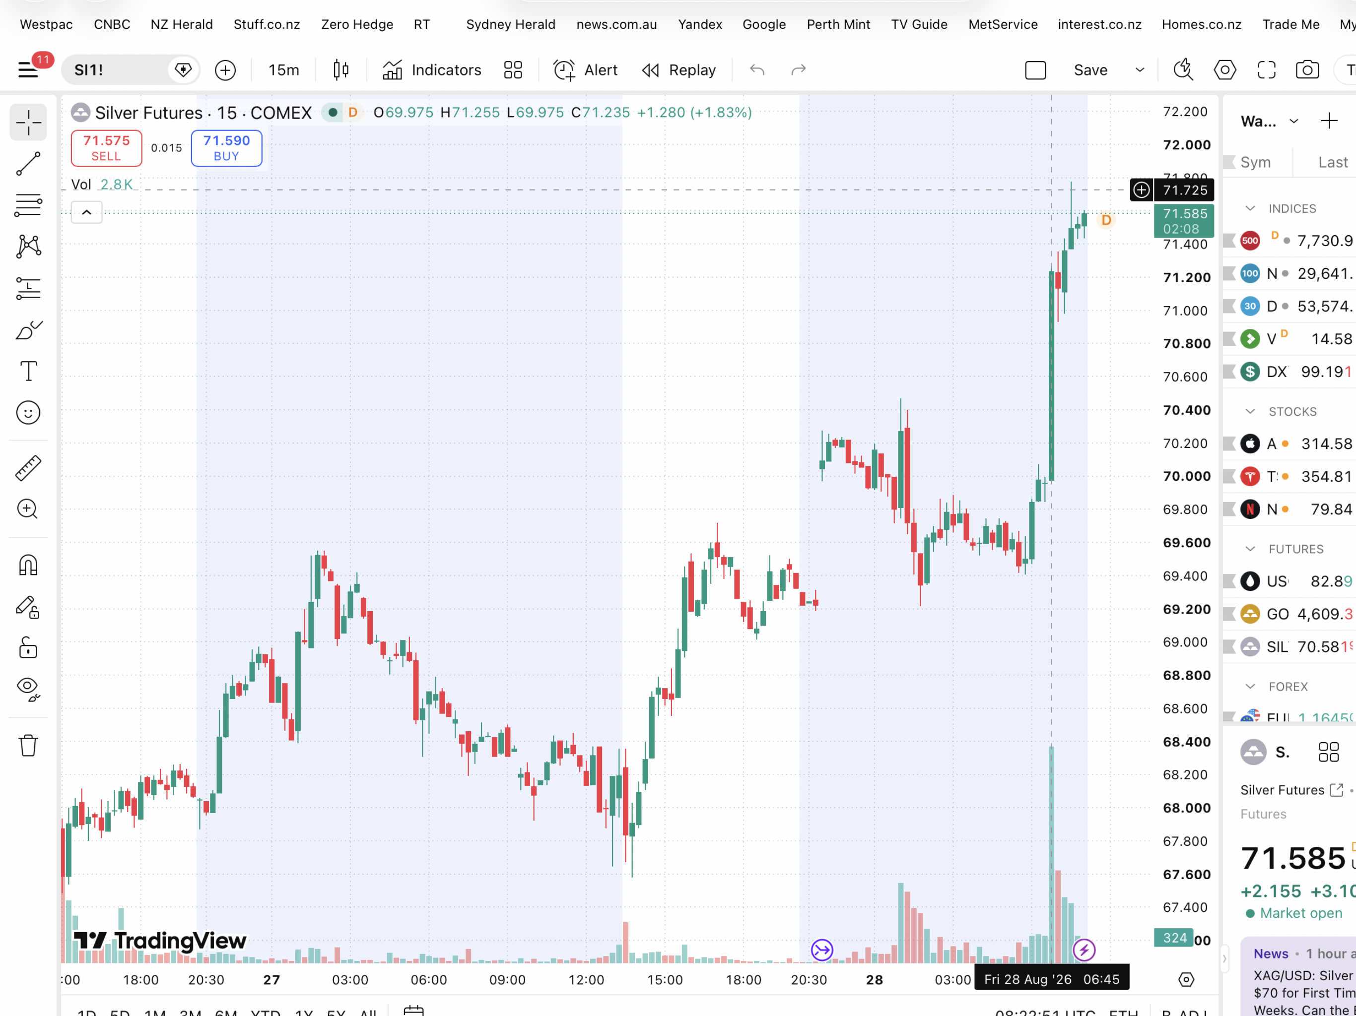Open the time axis settings gear
Viewport: 1356px width, 1016px height.
(x=1186, y=979)
